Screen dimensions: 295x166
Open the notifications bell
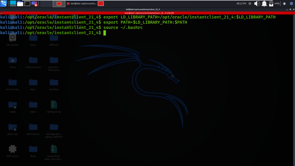[264, 4]
